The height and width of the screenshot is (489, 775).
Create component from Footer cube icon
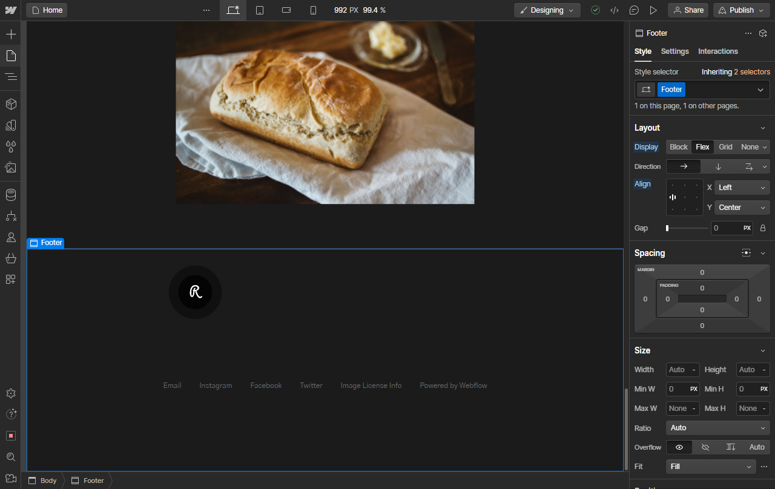coord(763,33)
